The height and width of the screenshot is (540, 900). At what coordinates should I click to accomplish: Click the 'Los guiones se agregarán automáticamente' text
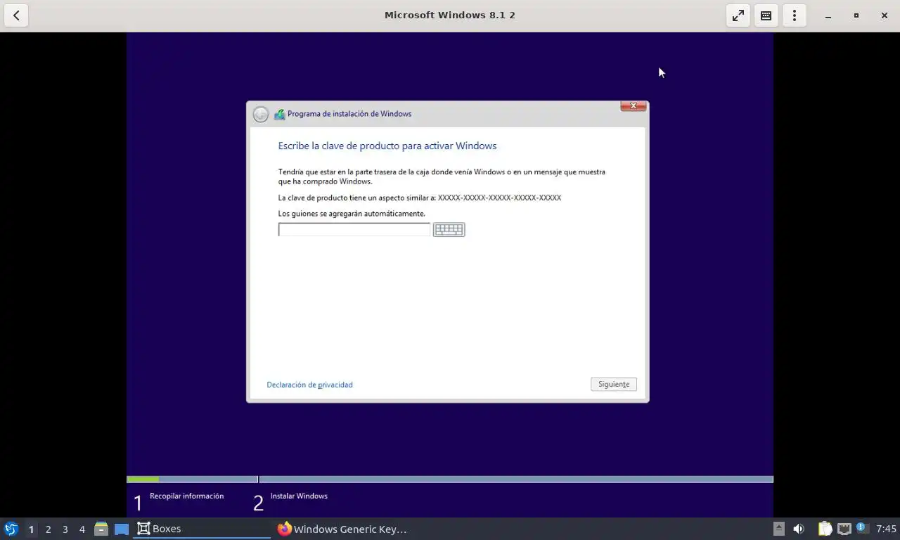[352, 213]
